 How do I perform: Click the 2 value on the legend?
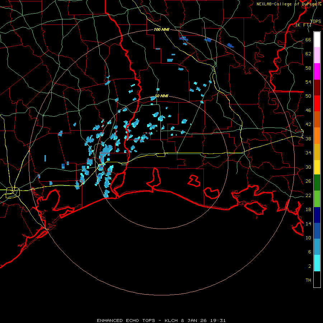(310, 266)
